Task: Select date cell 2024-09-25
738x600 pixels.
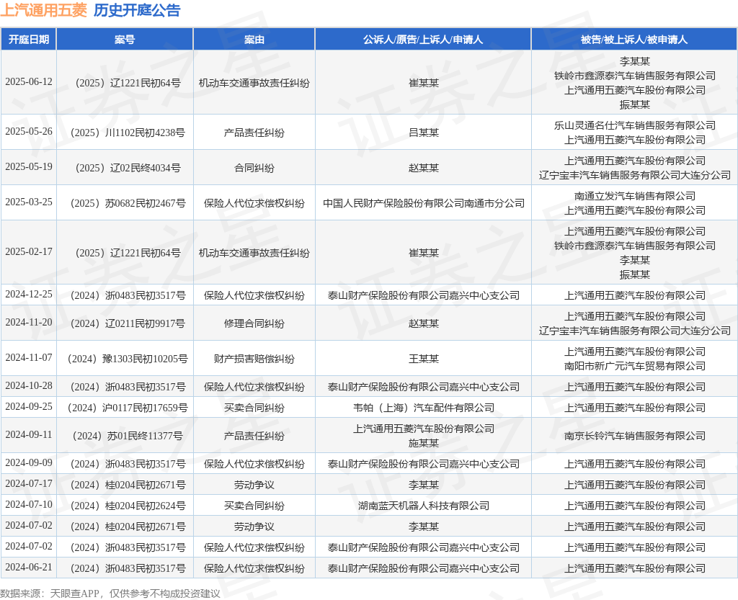Action: [x=29, y=407]
